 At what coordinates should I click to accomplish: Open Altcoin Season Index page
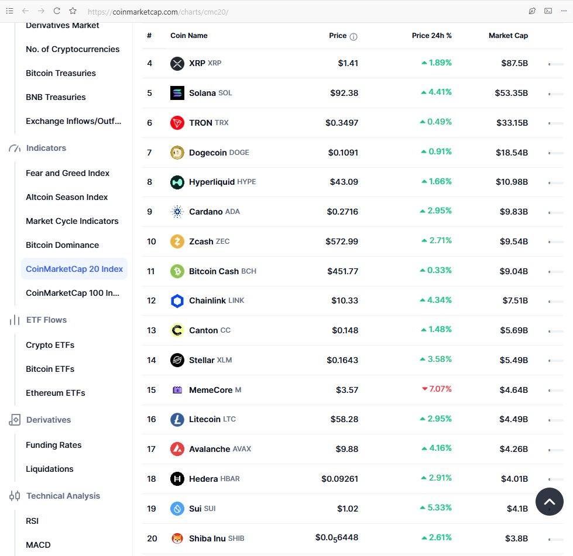[x=67, y=197]
